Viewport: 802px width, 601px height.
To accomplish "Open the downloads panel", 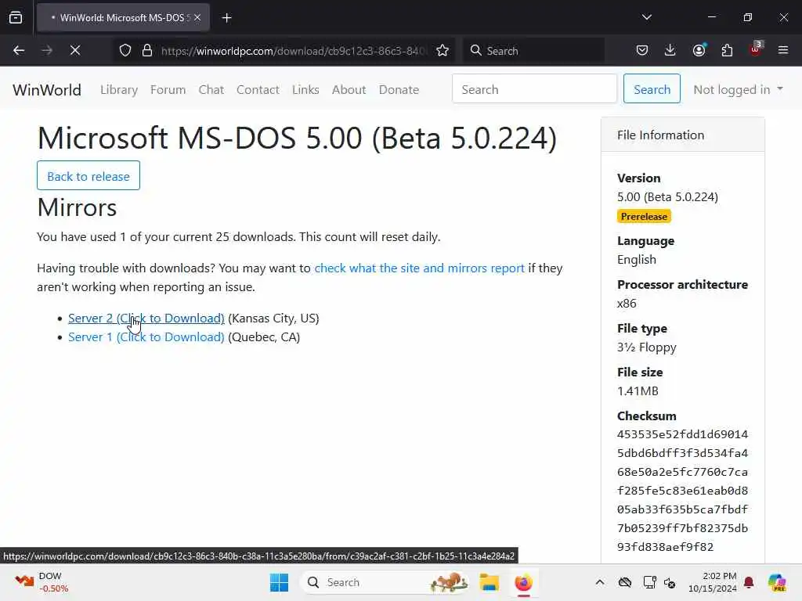I will 670,51.
